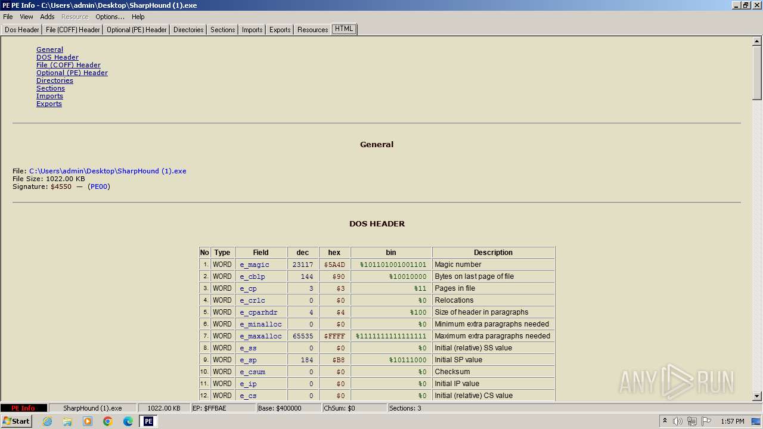Launch media player from the taskbar
Image resolution: width=763 pixels, height=429 pixels.
point(88,421)
